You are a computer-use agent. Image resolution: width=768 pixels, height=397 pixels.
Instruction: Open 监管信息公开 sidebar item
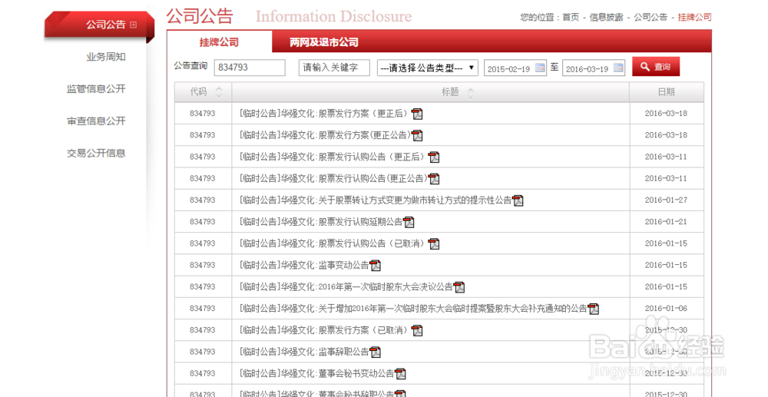[x=96, y=89]
